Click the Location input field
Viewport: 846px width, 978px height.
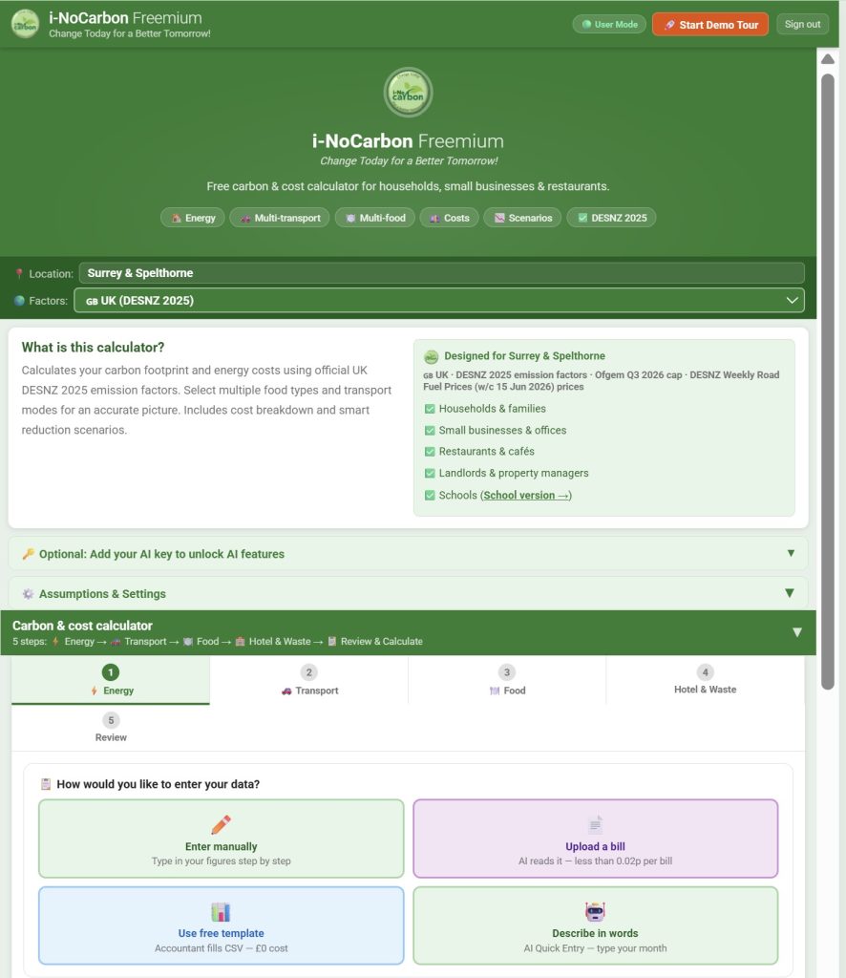pos(441,273)
